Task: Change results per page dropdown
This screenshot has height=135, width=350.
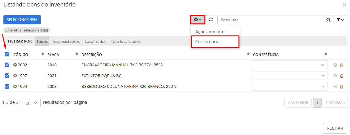Action: click(x=31, y=103)
